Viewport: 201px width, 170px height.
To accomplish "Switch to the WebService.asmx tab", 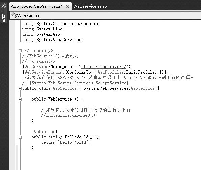I will [90, 6].
